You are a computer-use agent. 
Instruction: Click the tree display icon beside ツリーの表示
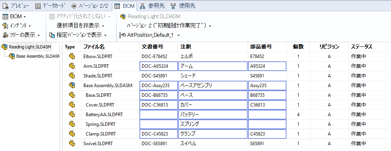(x=5, y=35)
